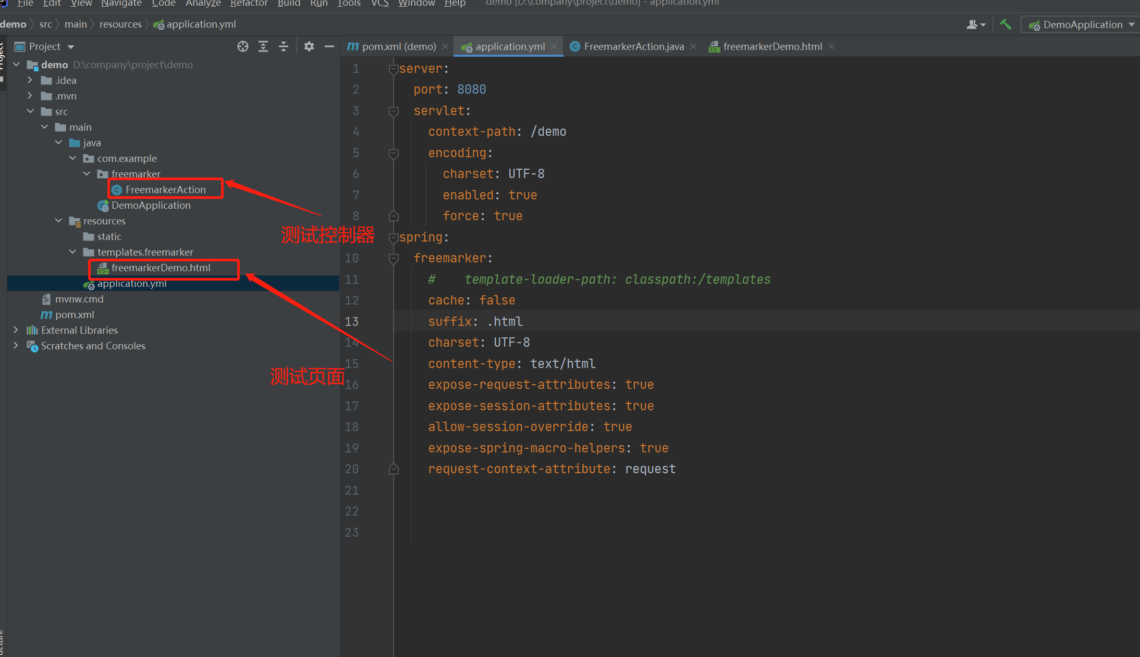Toggle code fold marker at the spring line
This screenshot has height=657, width=1140.
(x=394, y=238)
